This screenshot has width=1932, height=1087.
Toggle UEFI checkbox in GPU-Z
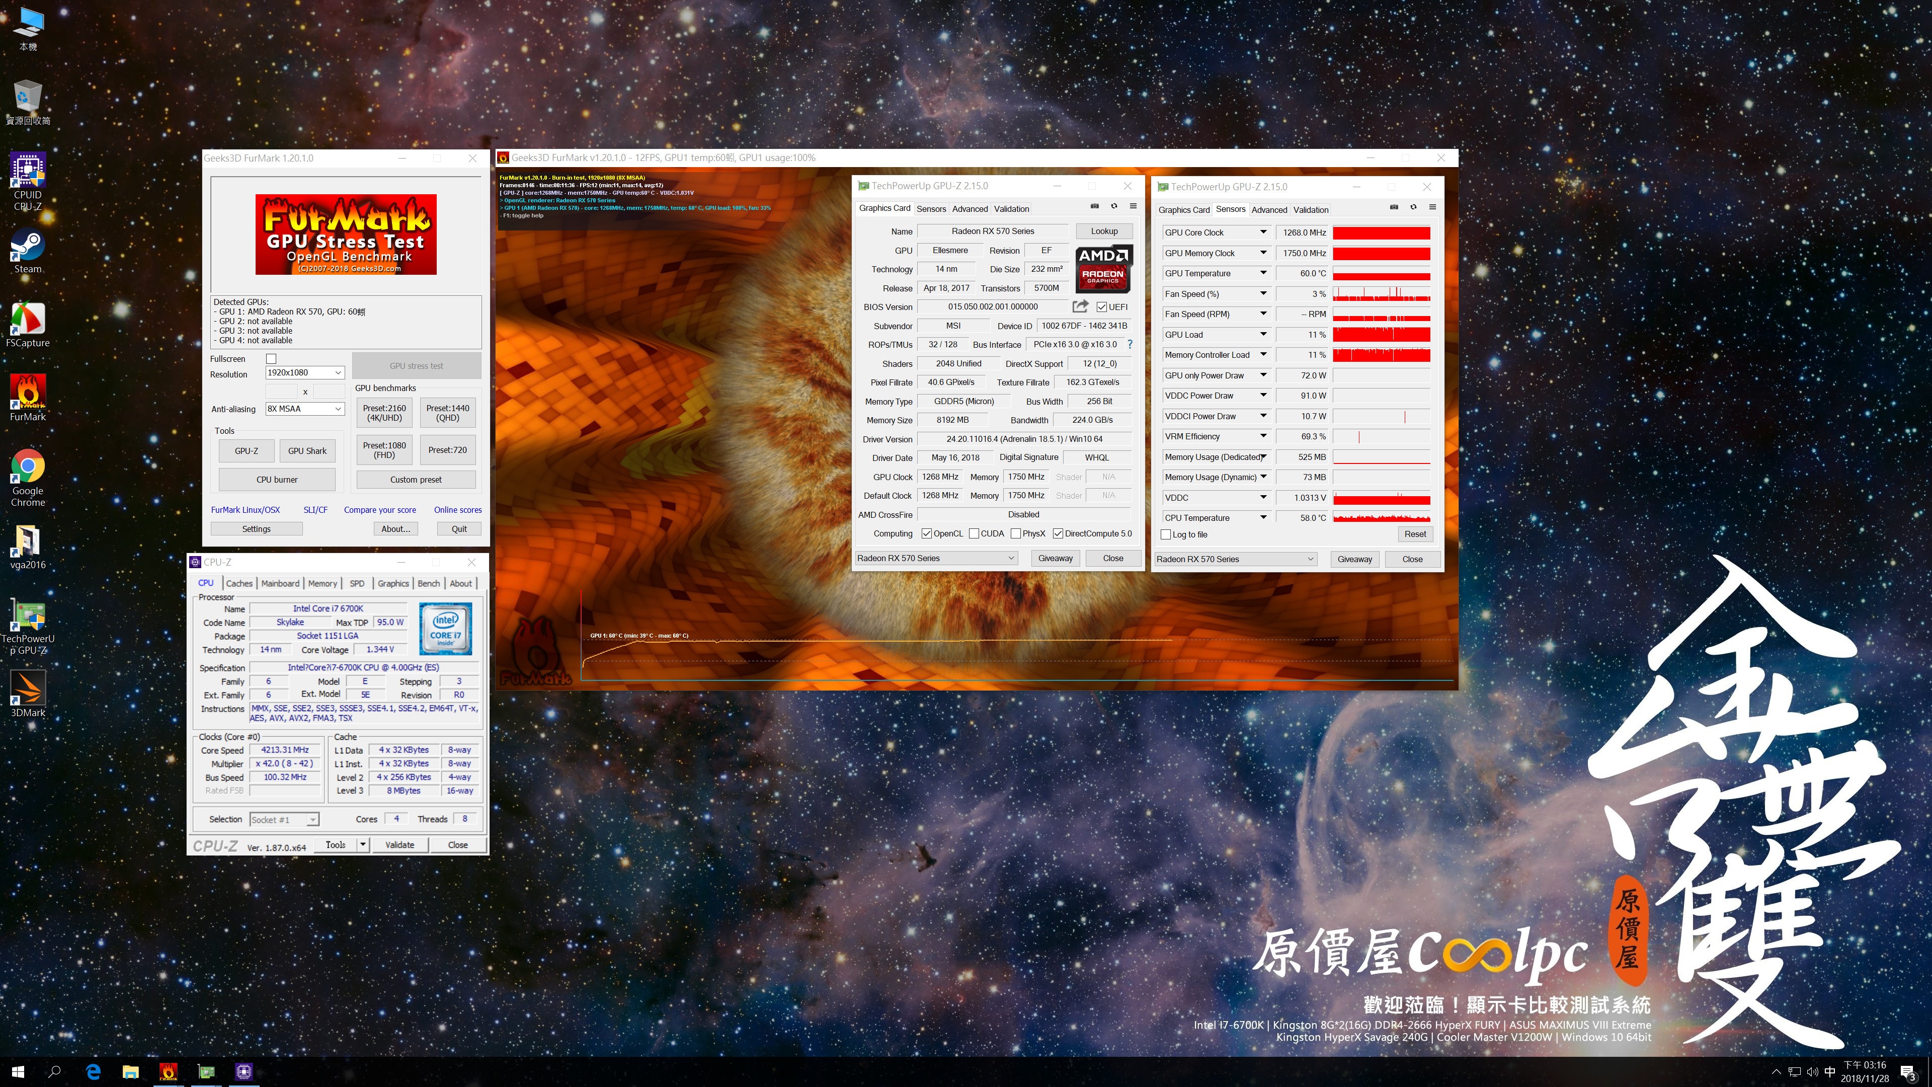(1102, 307)
